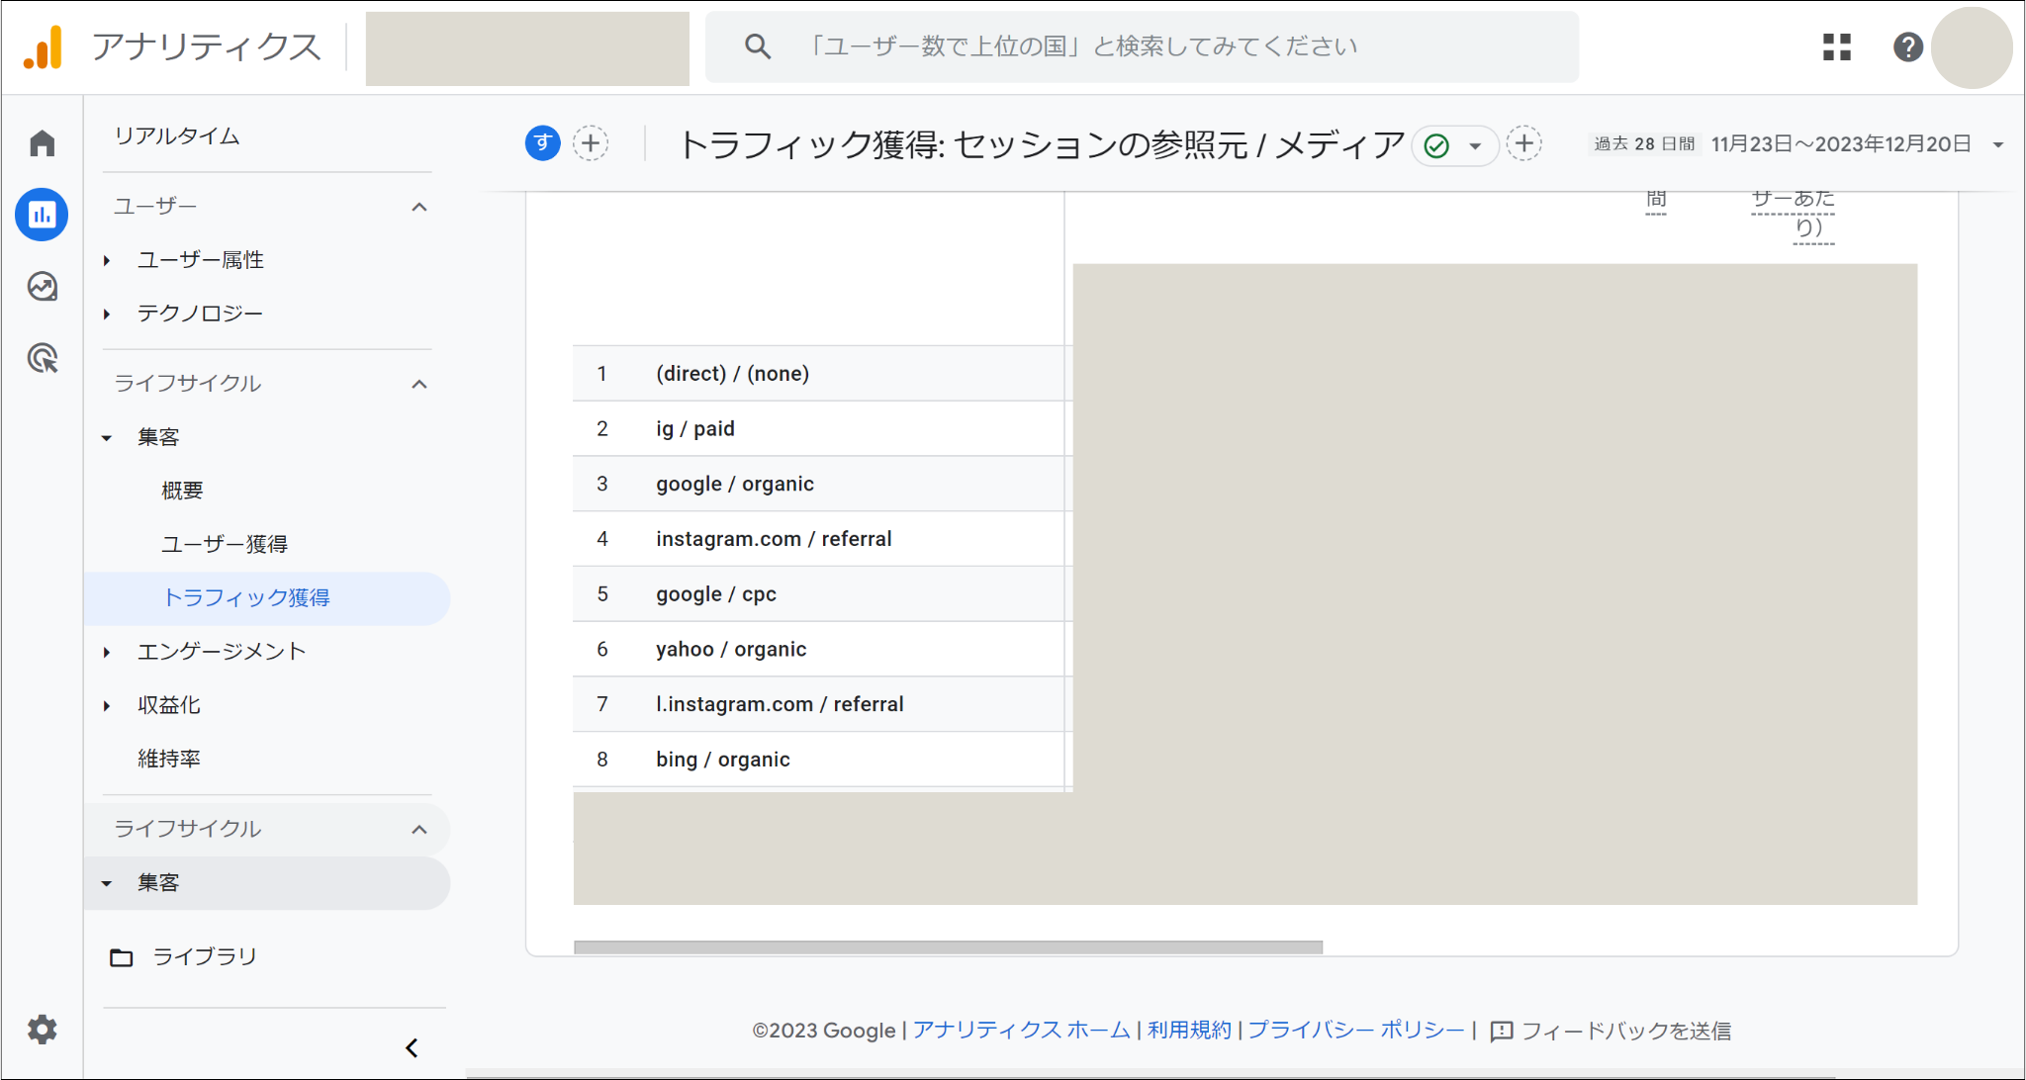Open the Advertising cursor icon
Image resolution: width=2026 pixels, height=1080 pixels.
[42, 358]
